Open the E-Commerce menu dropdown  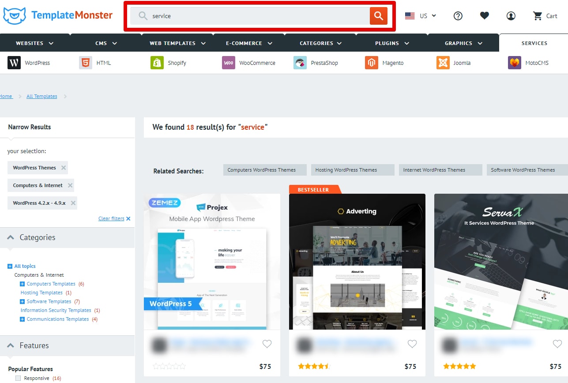(x=249, y=43)
